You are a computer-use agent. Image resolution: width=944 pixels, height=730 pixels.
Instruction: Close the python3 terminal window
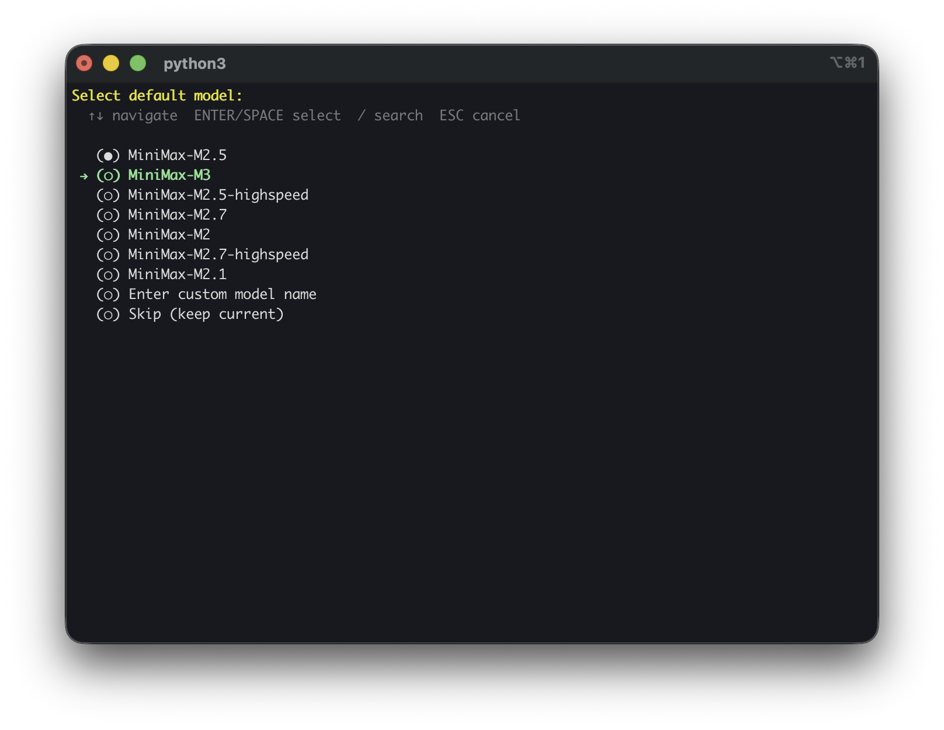click(84, 63)
